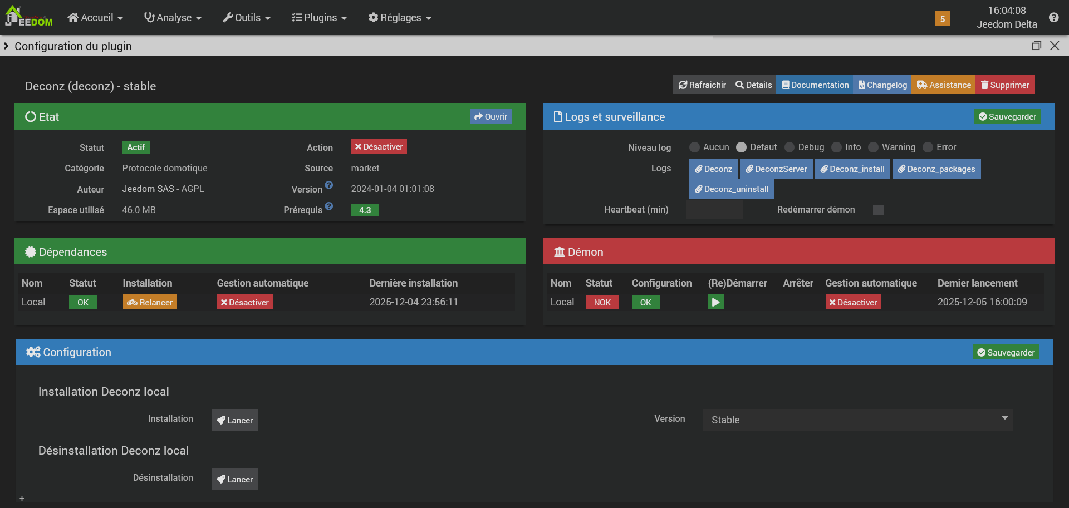The image size is (1069, 508).
Task: Click Relancer to reinstall dependencies
Action: [x=150, y=302]
